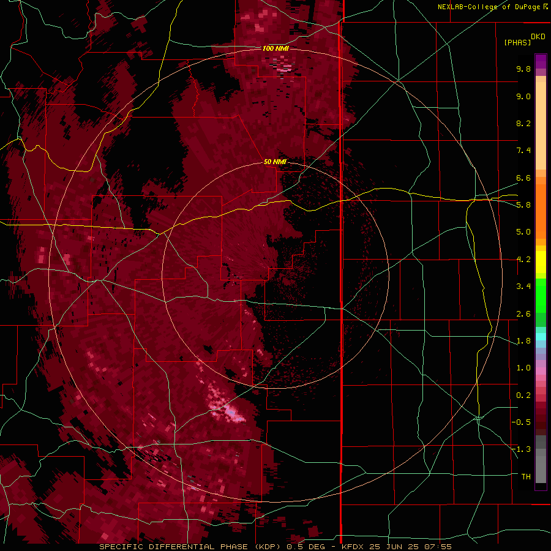This screenshot has height=551, width=551.
Task: Click the -0.5 legend value
Action: tap(521, 422)
